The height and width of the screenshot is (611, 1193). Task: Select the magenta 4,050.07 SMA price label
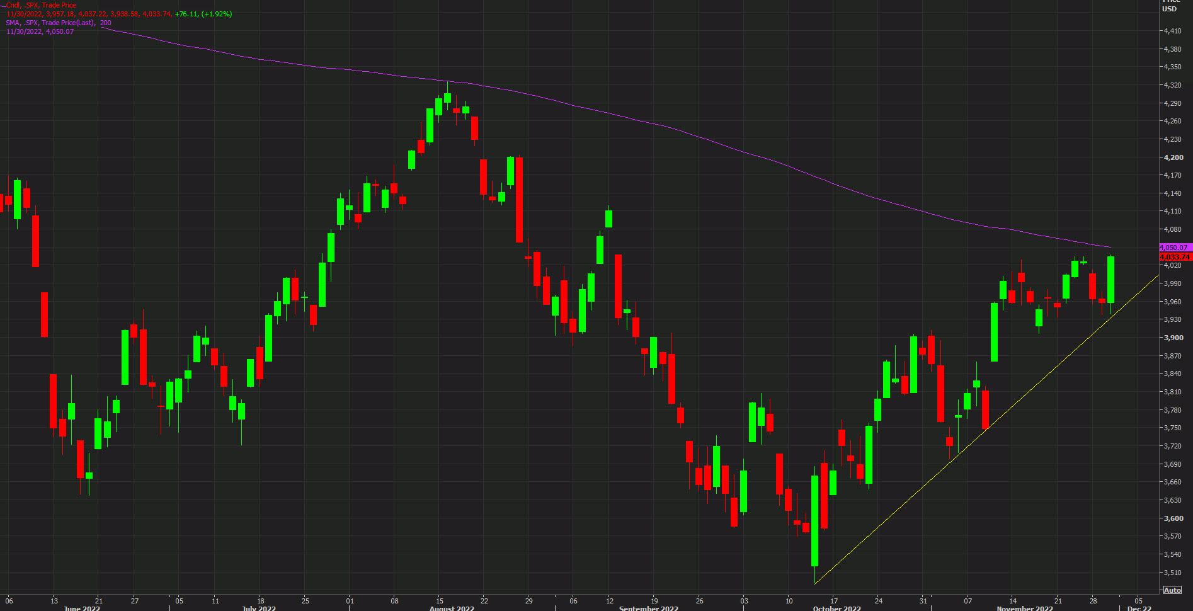click(x=1175, y=248)
